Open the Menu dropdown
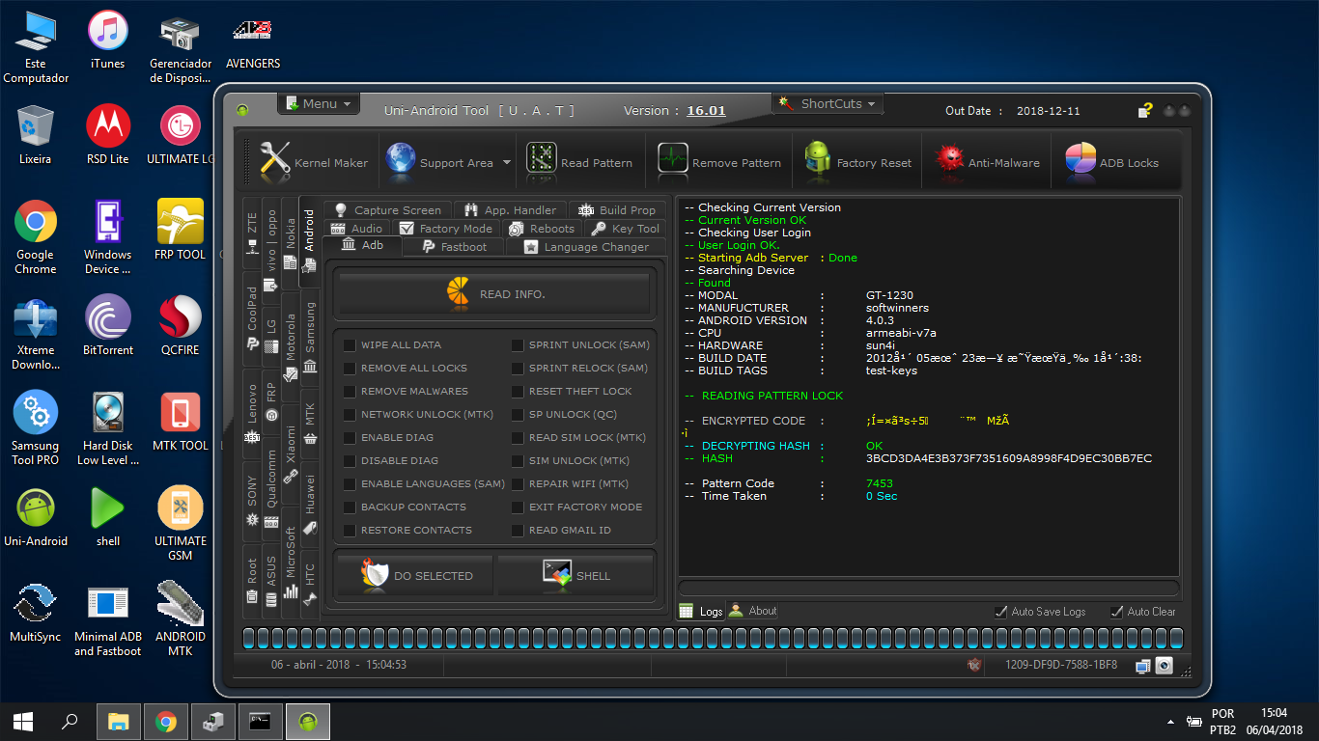1319x741 pixels. (319, 103)
